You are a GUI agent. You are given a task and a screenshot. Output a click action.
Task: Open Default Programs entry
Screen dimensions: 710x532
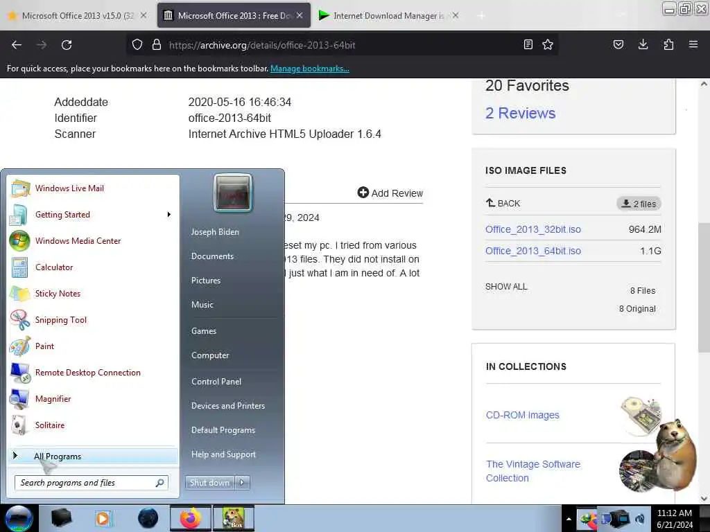tap(223, 430)
